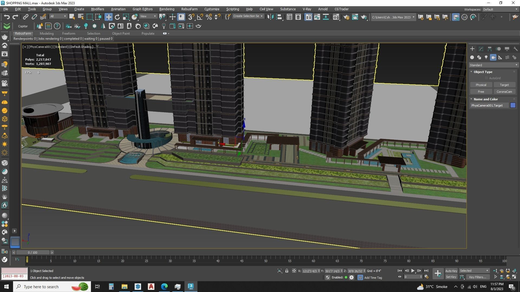The image size is (520, 292).
Task: Open the Rendering menu
Action: point(167,9)
